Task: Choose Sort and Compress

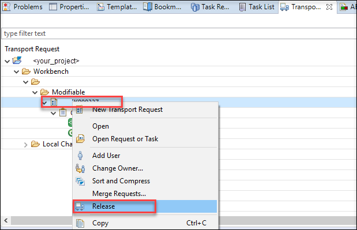Action: pyautogui.click(x=145, y=181)
